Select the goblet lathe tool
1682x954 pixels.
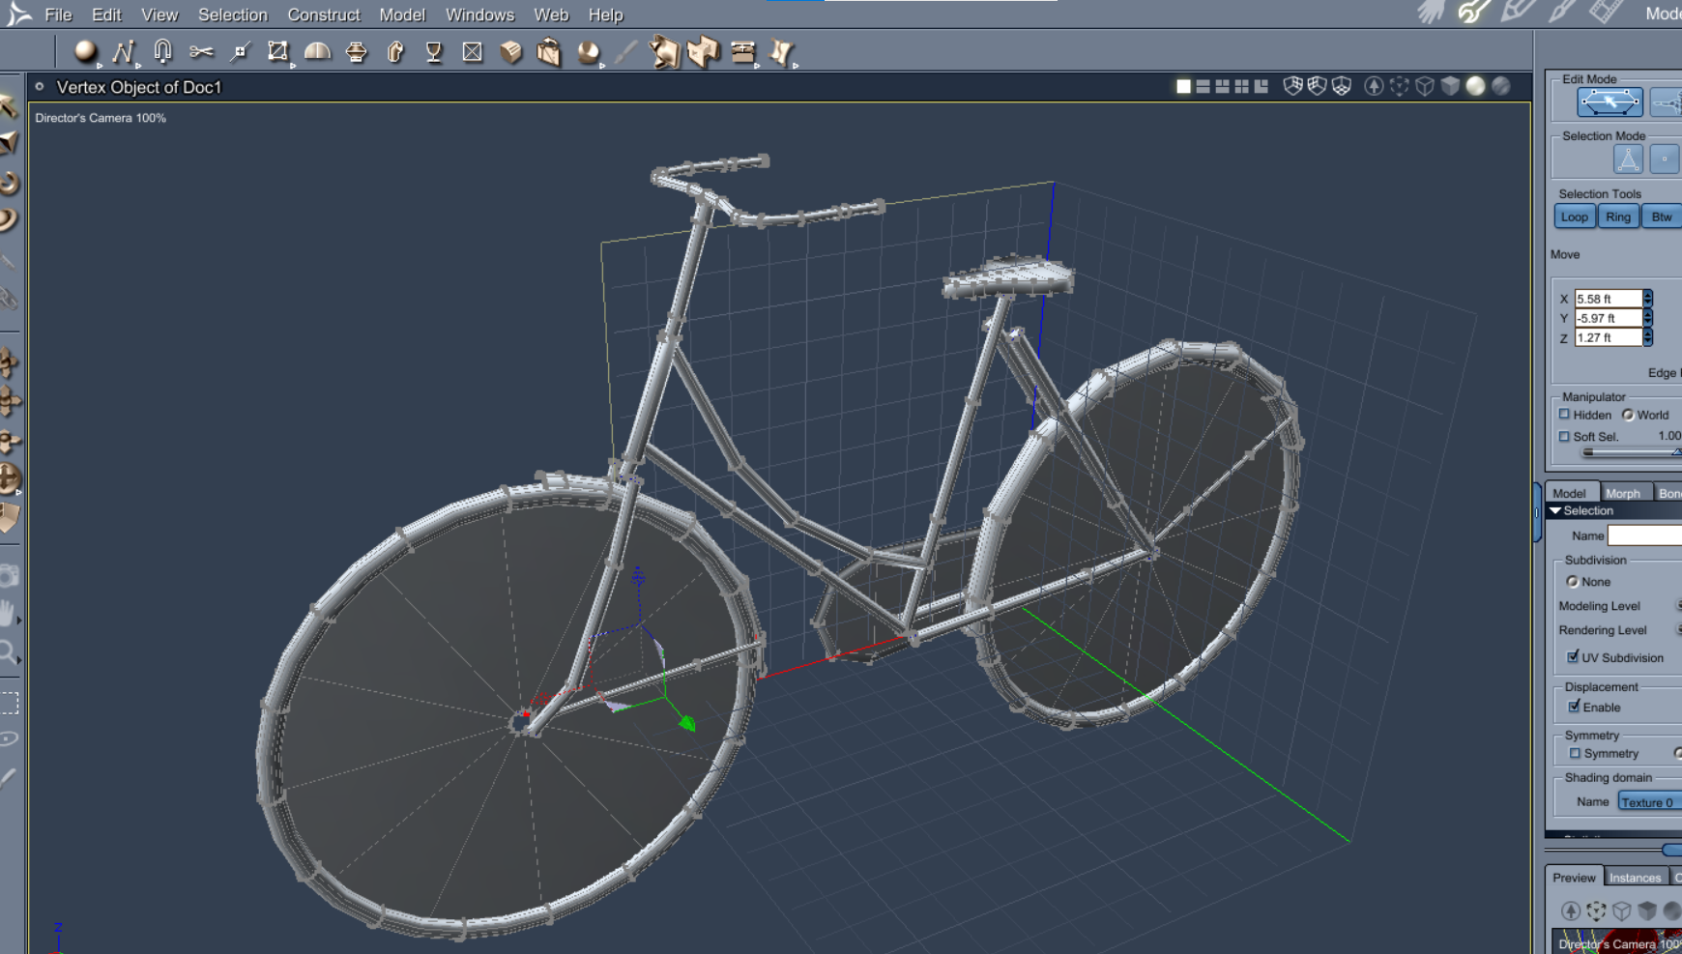tap(434, 51)
